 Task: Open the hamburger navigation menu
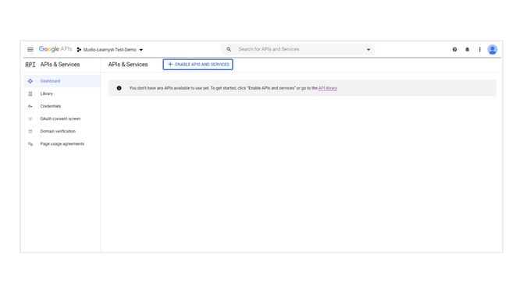[30, 49]
